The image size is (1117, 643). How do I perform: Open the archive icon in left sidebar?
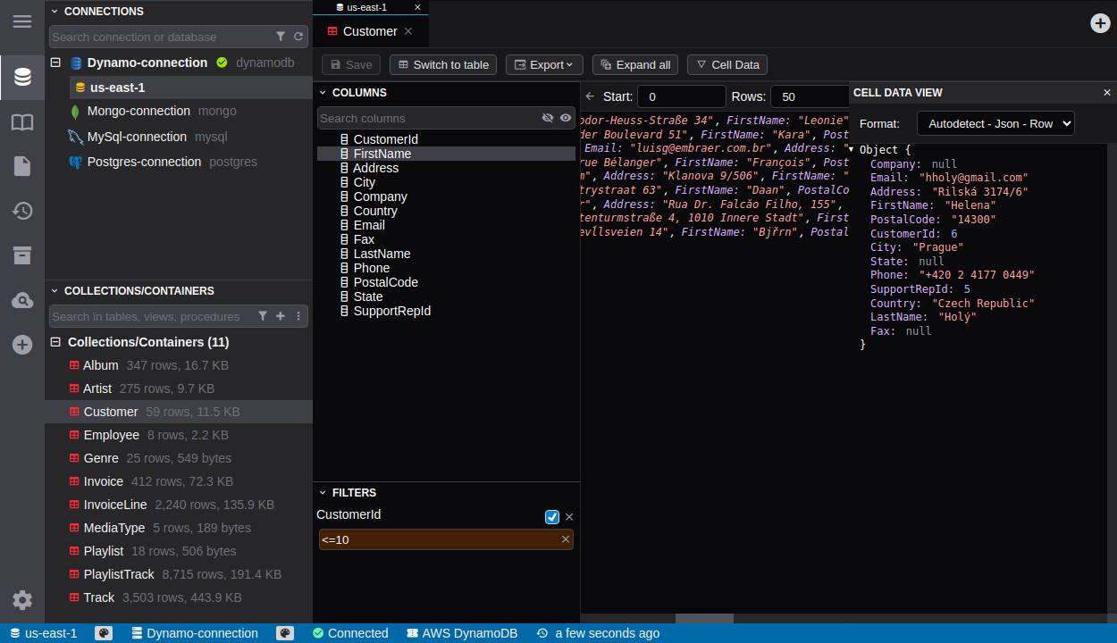pos(22,255)
